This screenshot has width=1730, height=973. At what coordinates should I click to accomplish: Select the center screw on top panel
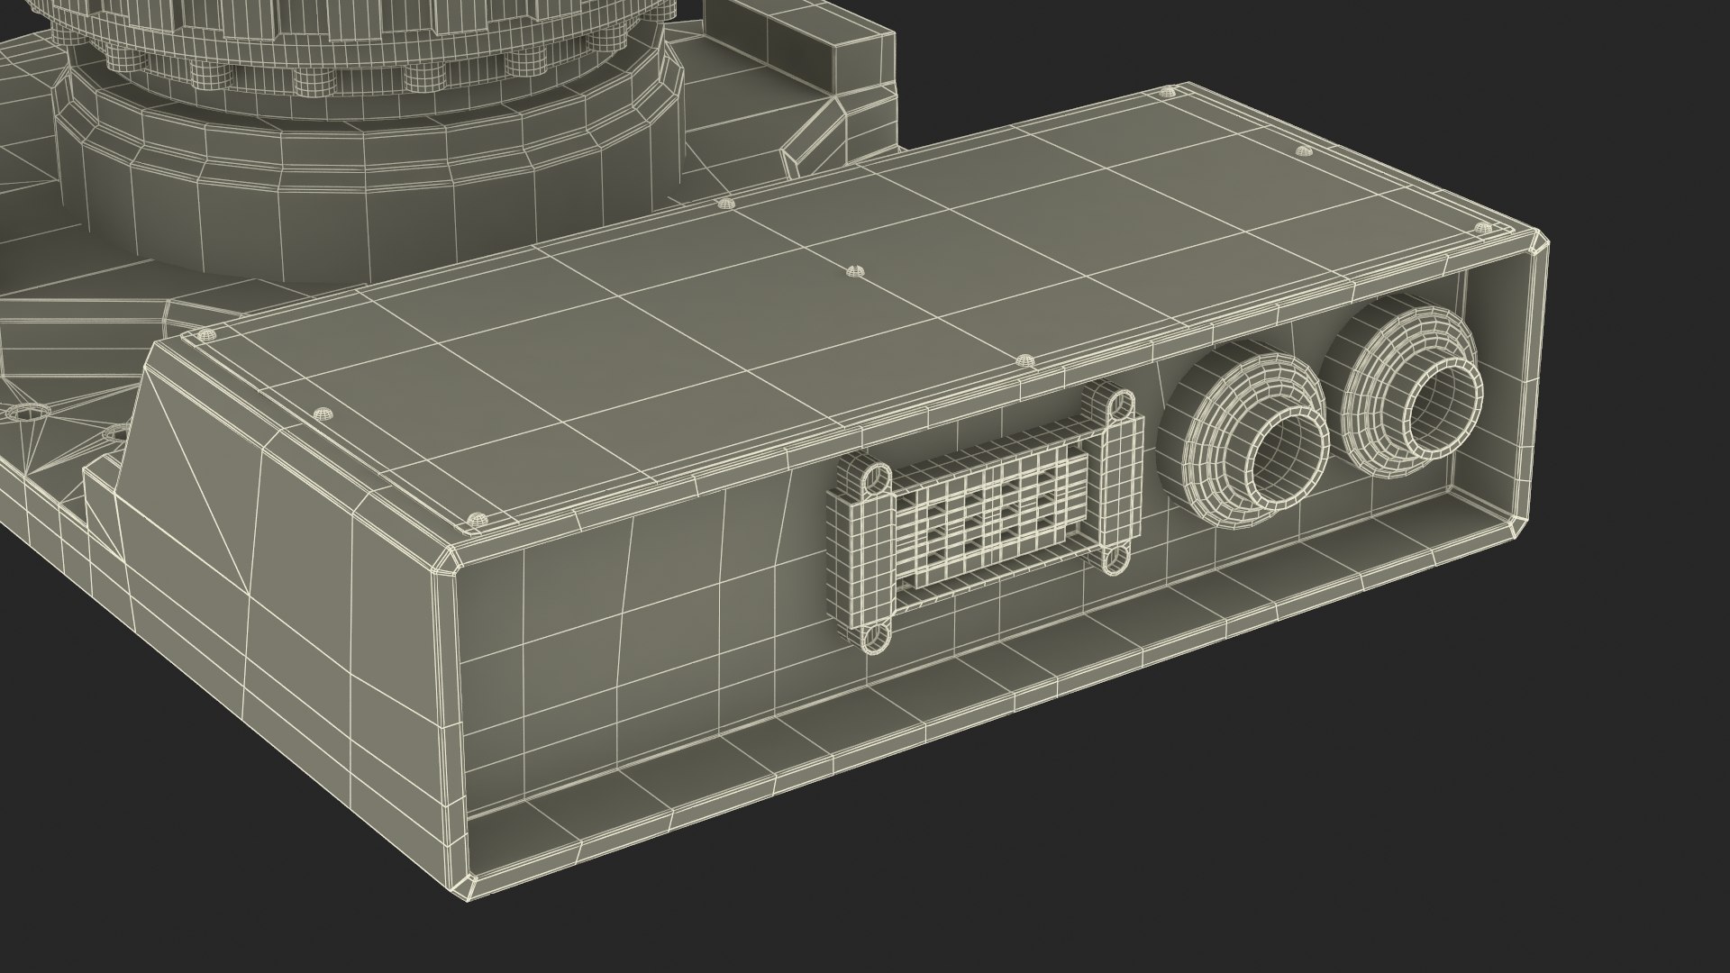click(x=855, y=269)
